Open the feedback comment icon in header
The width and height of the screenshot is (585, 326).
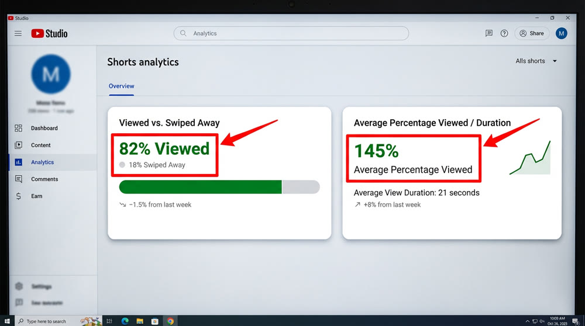(x=488, y=33)
